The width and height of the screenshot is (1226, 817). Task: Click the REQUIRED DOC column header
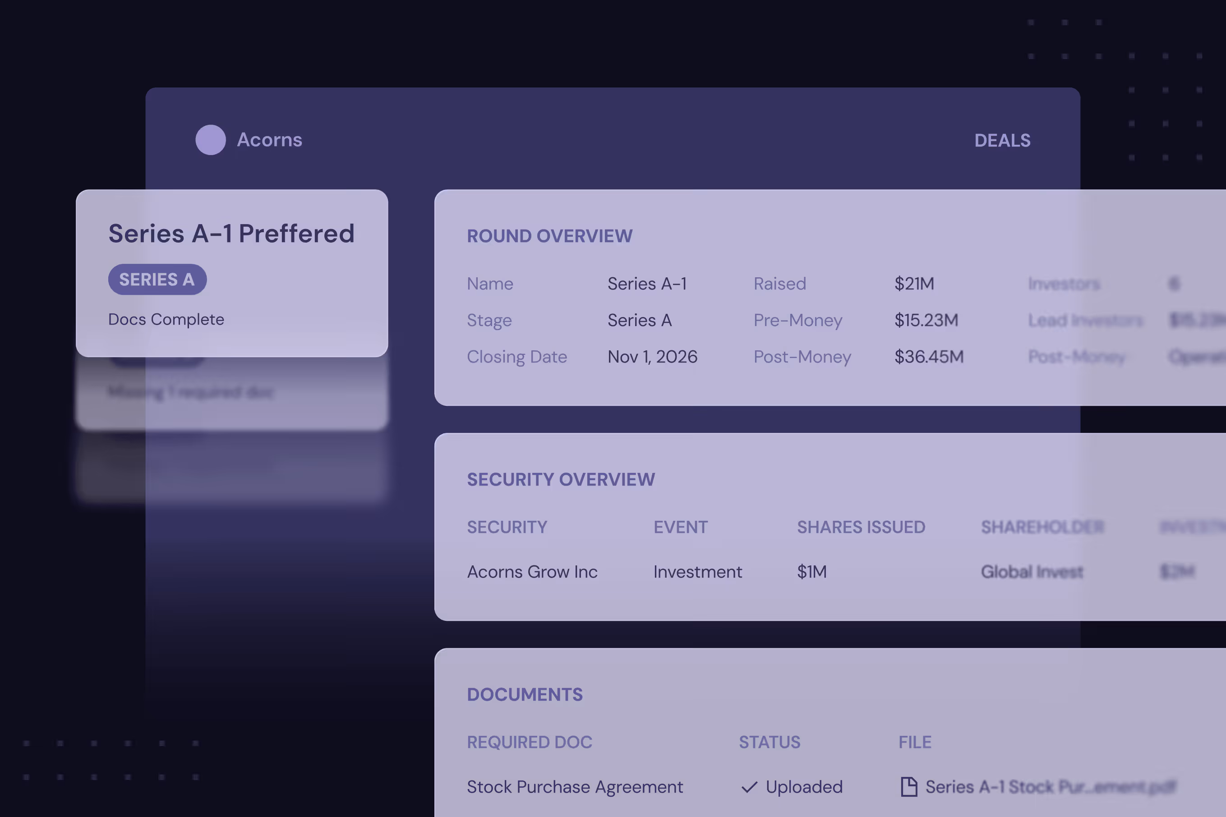point(529,742)
